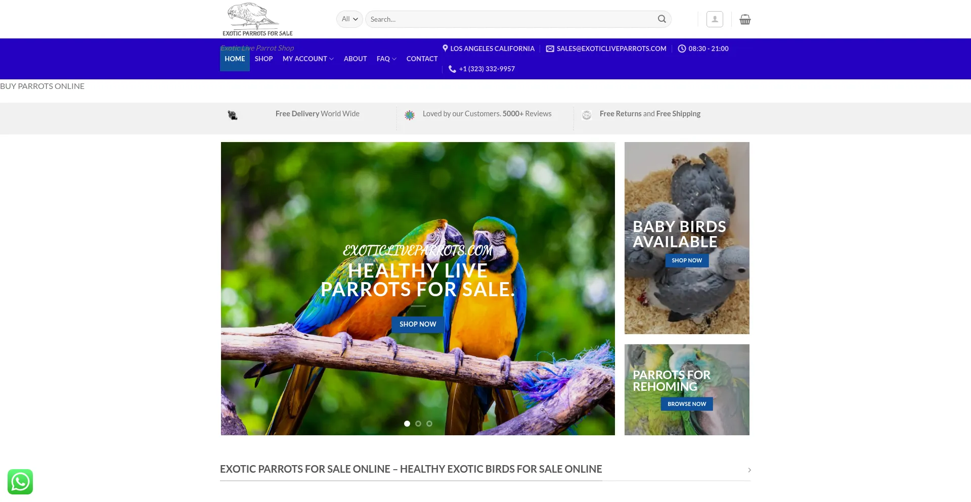Click the phone handset icon
The width and height of the screenshot is (971, 502).
point(452,69)
